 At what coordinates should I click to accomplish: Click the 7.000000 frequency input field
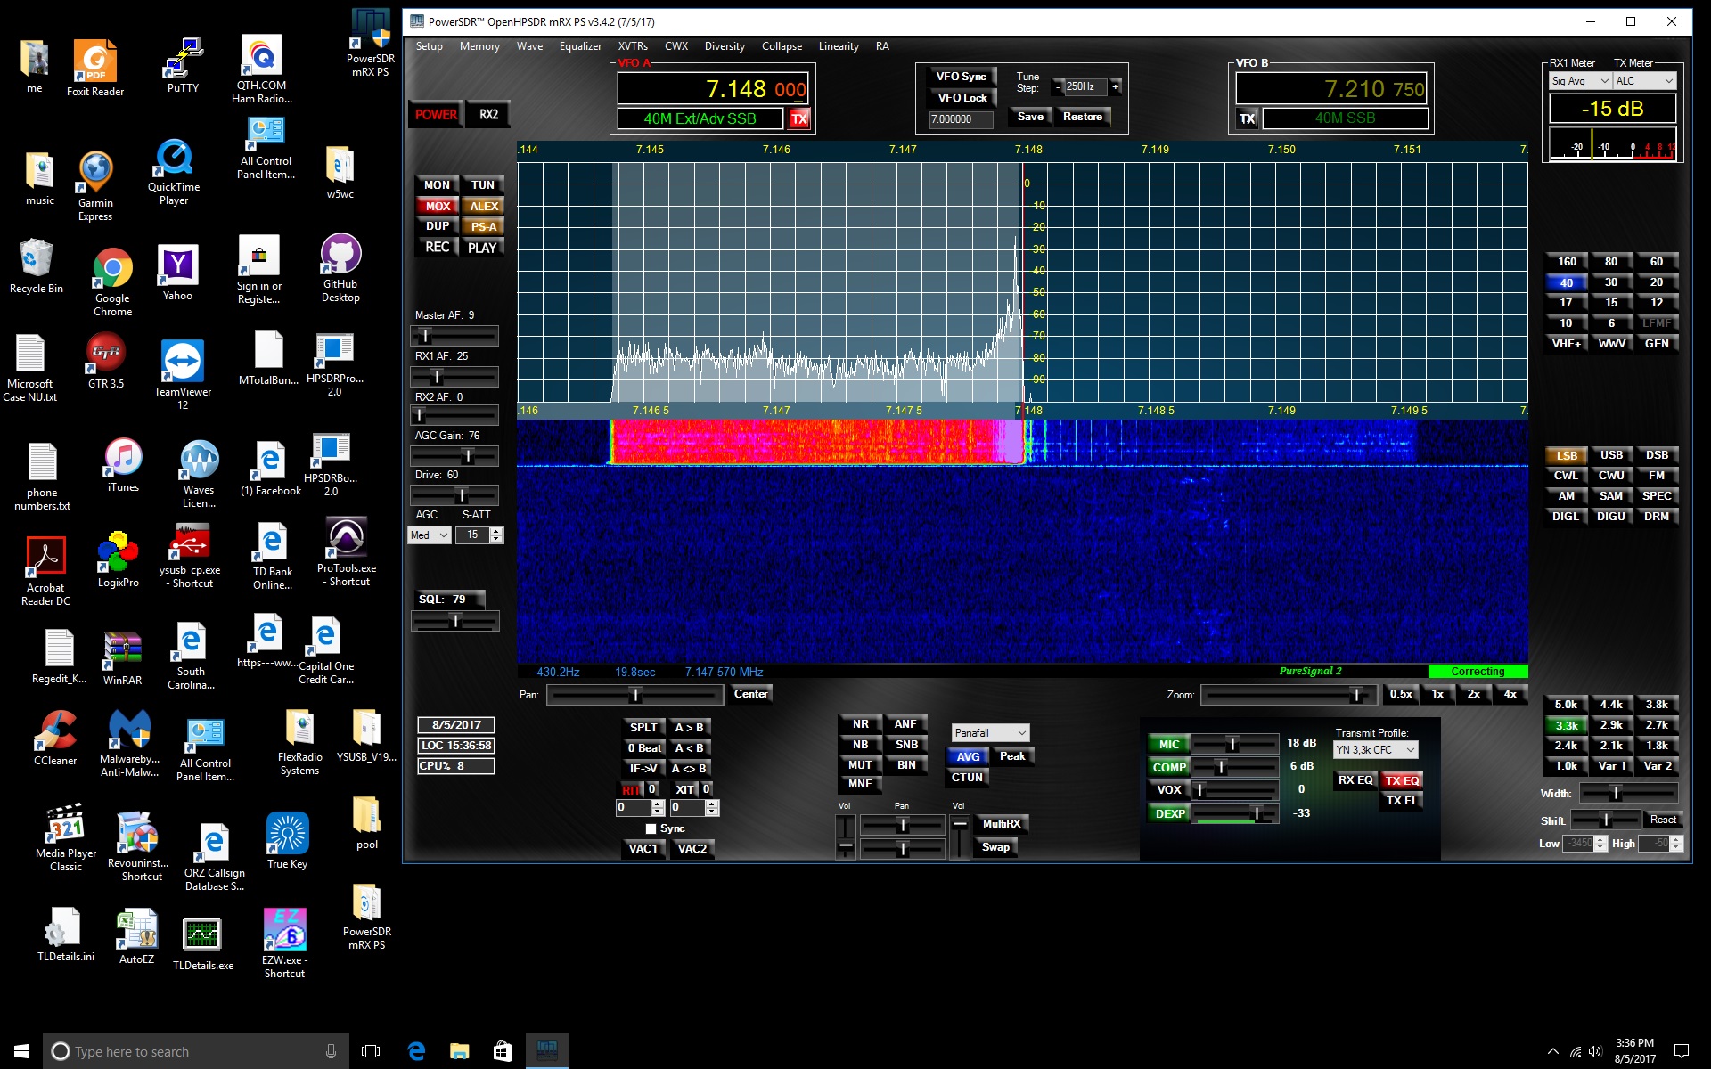(x=961, y=119)
